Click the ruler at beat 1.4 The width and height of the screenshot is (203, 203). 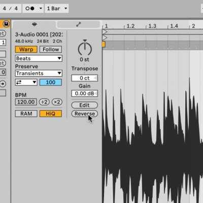(174, 26)
